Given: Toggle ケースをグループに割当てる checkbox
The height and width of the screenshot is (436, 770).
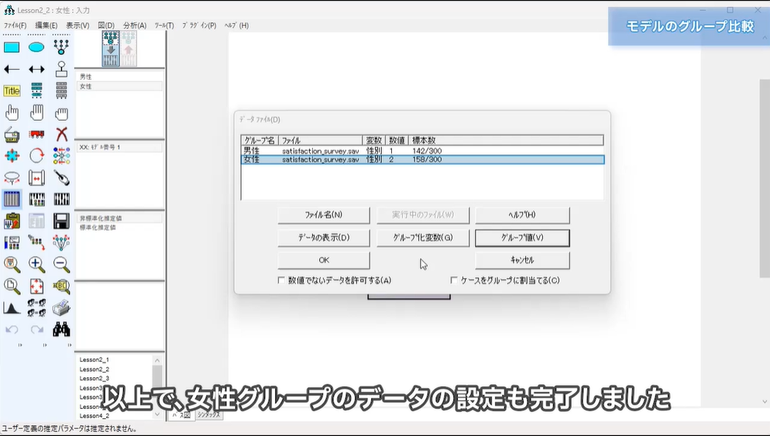Looking at the screenshot, I should click(x=454, y=280).
